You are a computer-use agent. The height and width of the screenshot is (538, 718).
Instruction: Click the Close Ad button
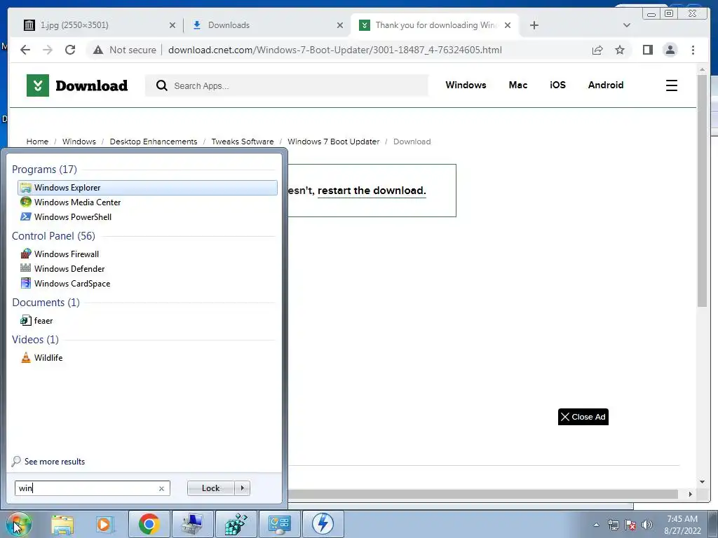(x=583, y=417)
